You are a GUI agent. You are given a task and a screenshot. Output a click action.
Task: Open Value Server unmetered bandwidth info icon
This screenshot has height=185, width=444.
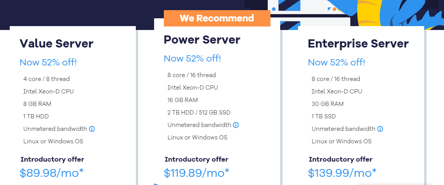point(92,129)
